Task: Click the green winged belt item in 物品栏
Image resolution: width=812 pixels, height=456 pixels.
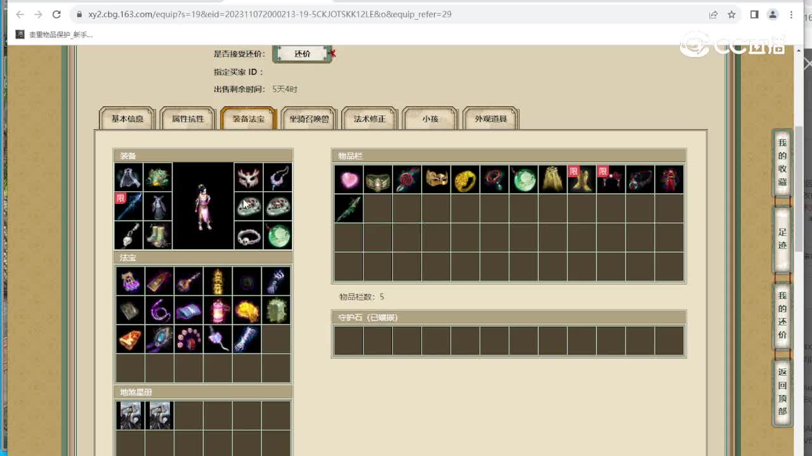Action: tap(377, 179)
